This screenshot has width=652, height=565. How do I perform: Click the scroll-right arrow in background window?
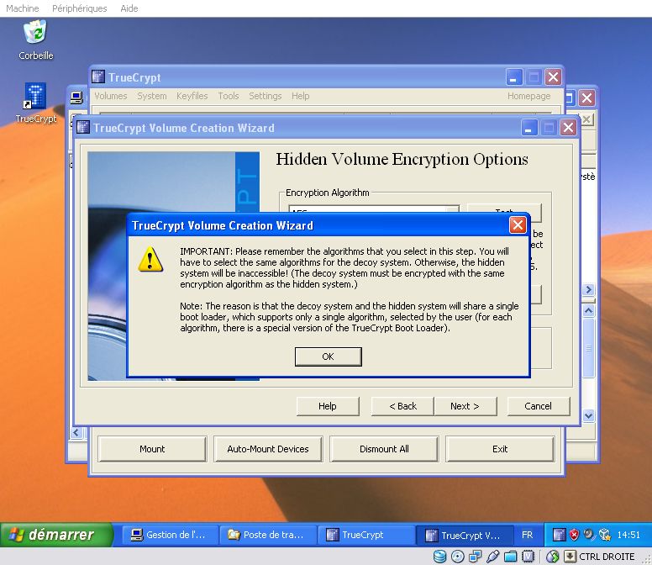point(588,289)
